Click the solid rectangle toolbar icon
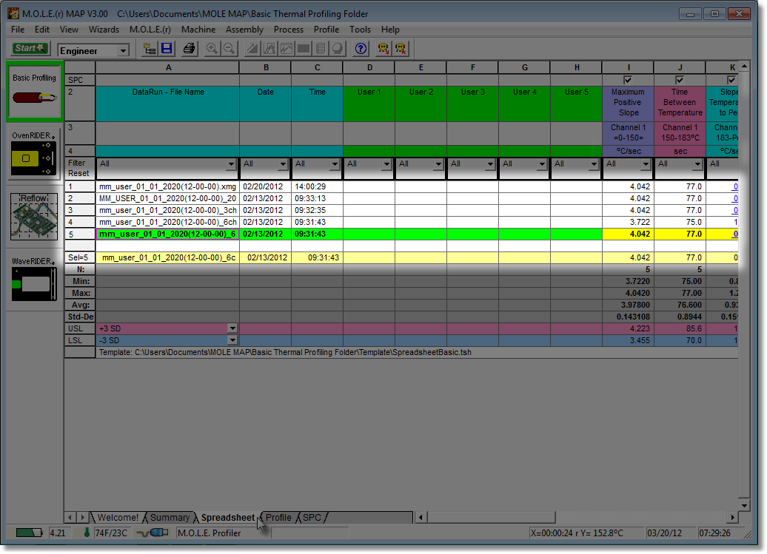Viewport: 767px width, 554px height. 304,49
